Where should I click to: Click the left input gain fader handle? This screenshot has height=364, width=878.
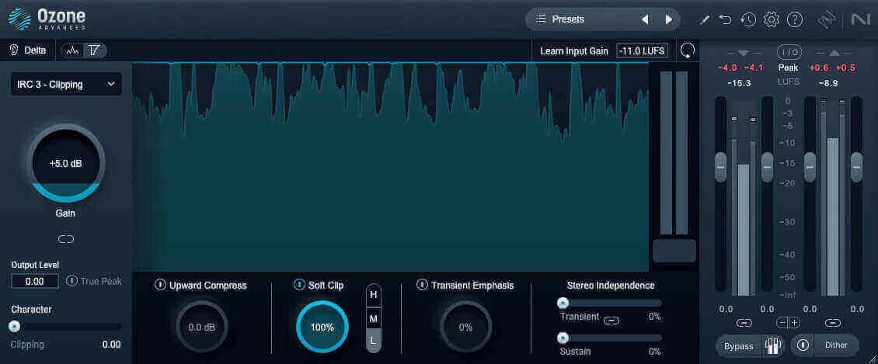point(720,167)
